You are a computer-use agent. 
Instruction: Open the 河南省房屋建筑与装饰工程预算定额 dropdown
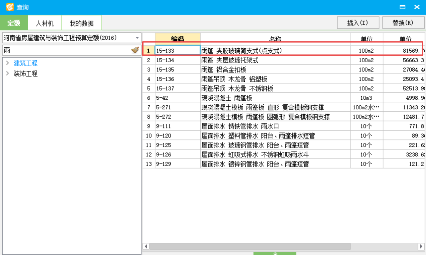(x=72, y=38)
